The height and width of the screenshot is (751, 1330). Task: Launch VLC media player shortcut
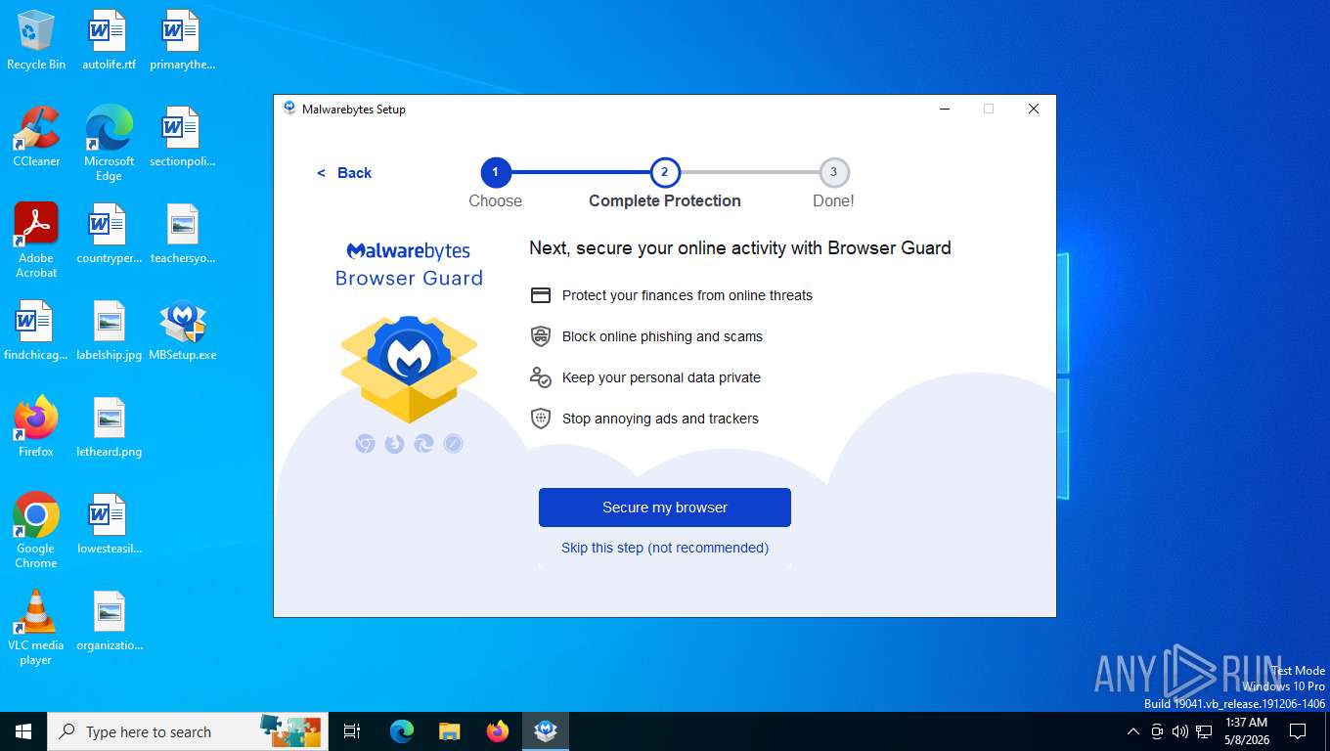click(36, 627)
